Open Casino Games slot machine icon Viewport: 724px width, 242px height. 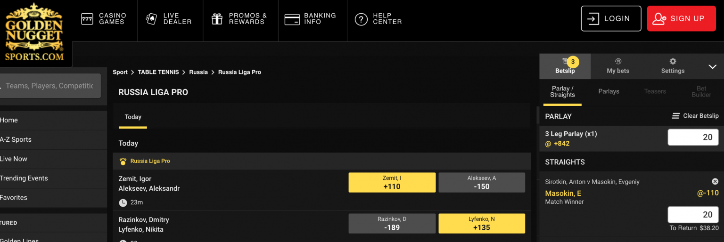[x=87, y=19]
